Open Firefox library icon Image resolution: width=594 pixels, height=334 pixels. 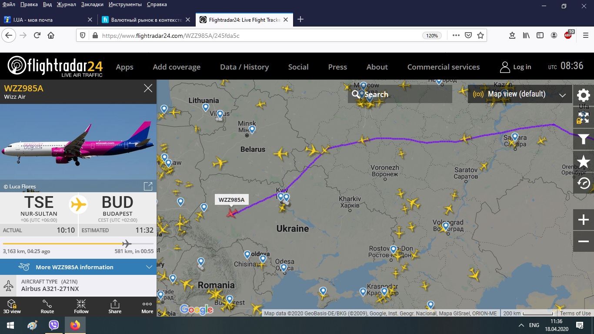(x=526, y=35)
